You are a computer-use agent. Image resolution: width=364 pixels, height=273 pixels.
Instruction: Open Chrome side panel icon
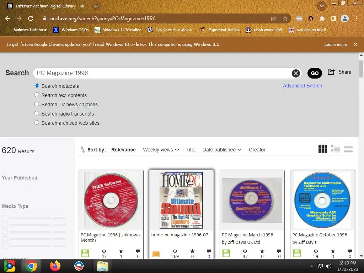click(333, 18)
